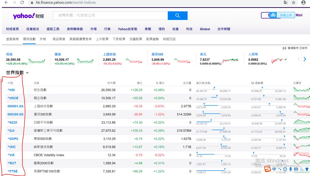The width and height of the screenshot is (310, 176).
Task: Open the 貨幣轉換器 menu item
Action: click(x=75, y=29)
